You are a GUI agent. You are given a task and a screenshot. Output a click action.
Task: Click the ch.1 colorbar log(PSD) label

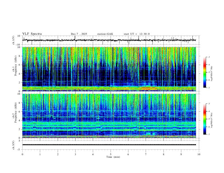212,74
